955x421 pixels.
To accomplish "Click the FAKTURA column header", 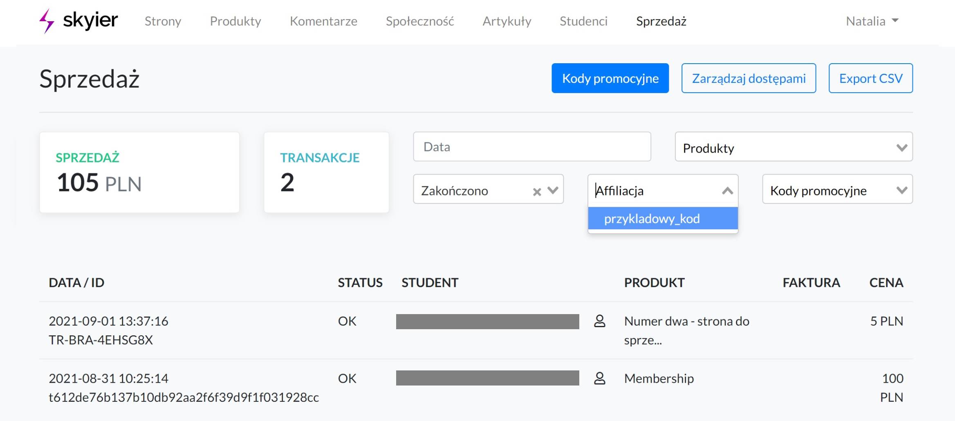I will (x=811, y=283).
